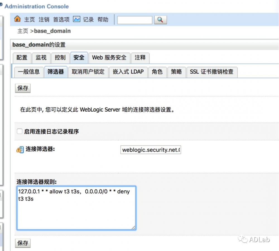
Task: Switch to the 配置 tab
Action: click(22, 58)
